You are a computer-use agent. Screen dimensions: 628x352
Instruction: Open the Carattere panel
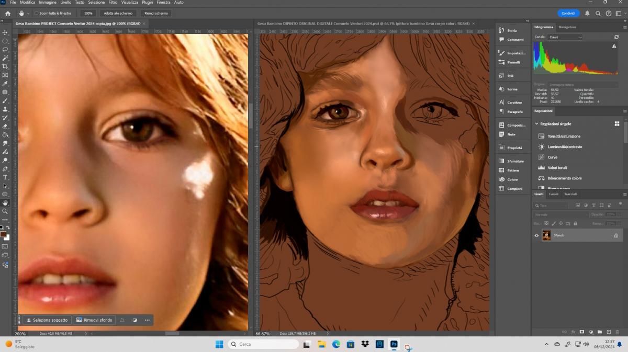(510, 103)
